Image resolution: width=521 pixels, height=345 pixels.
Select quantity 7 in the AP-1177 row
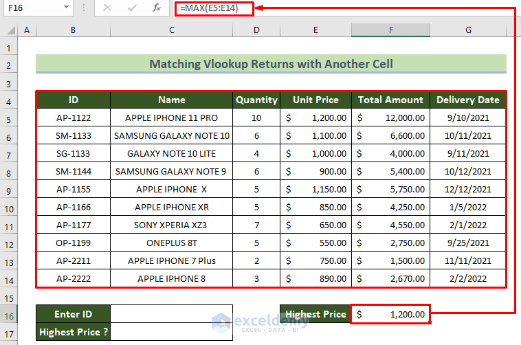(256, 225)
